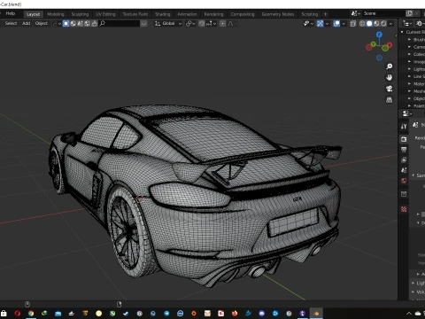Screen dimensions: 425x319
Task: Choose the set-new-selection mode icon
Action: pos(66,23)
